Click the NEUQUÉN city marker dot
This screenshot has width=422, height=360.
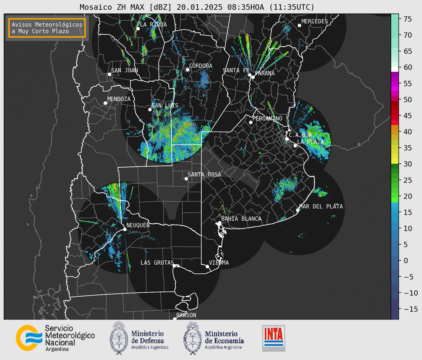[x=125, y=229]
